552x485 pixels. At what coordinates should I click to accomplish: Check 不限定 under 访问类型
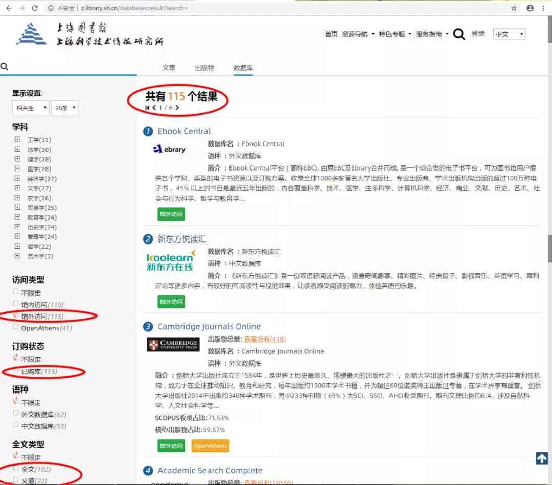15,292
